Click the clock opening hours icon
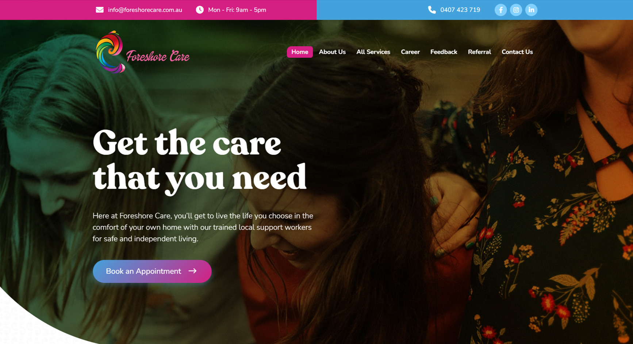This screenshot has height=344, width=633. [x=200, y=10]
